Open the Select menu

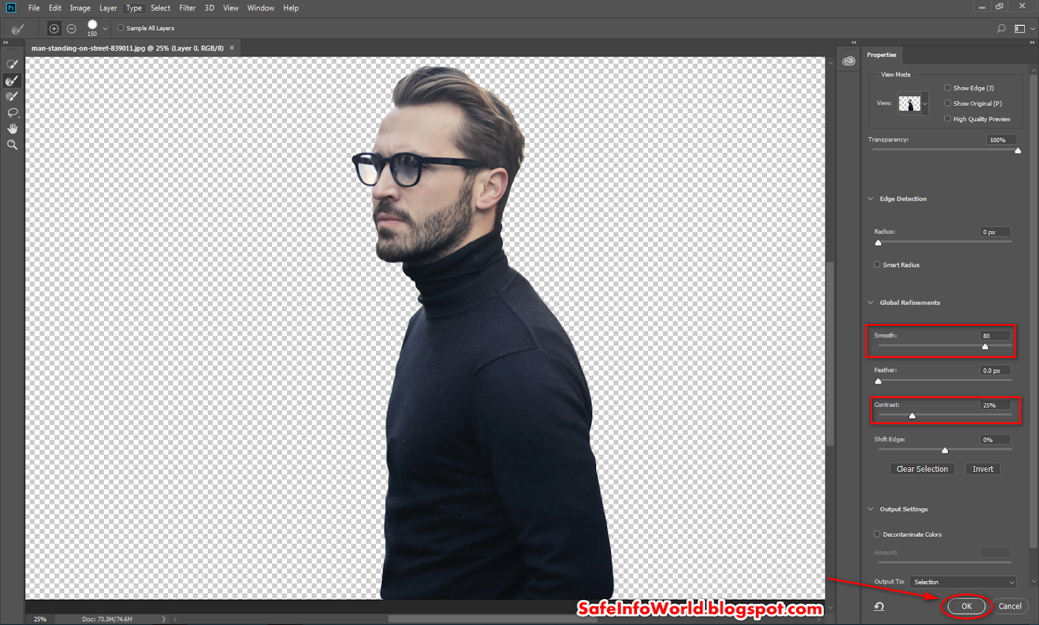(160, 8)
